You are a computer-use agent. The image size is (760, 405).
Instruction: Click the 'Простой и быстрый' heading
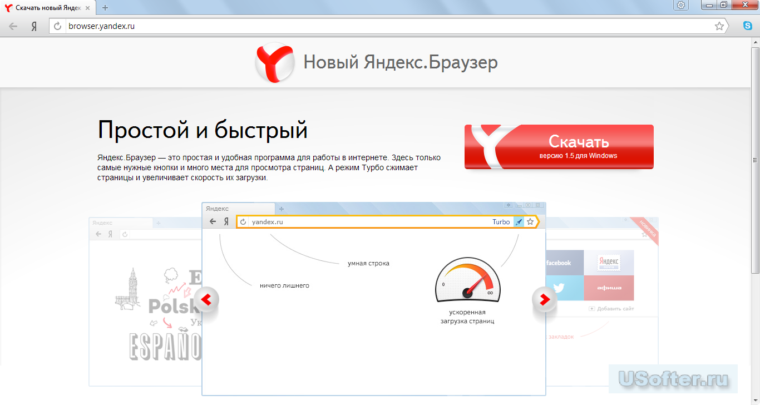tap(203, 131)
